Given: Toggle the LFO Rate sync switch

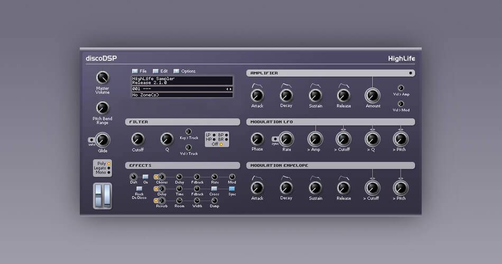Looking at the screenshot, I should [275, 139].
